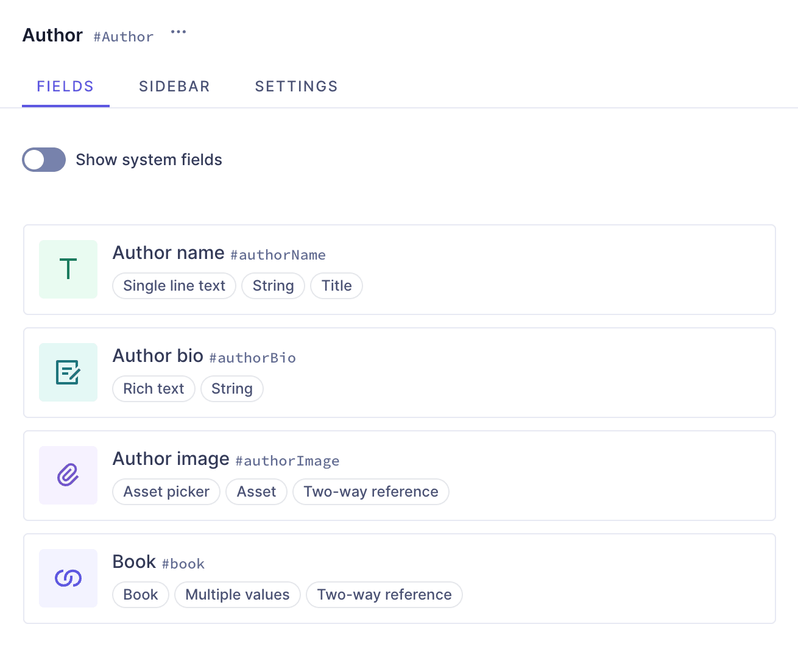The height and width of the screenshot is (652, 798).
Task: Select the Fields tab
Action: click(x=65, y=87)
